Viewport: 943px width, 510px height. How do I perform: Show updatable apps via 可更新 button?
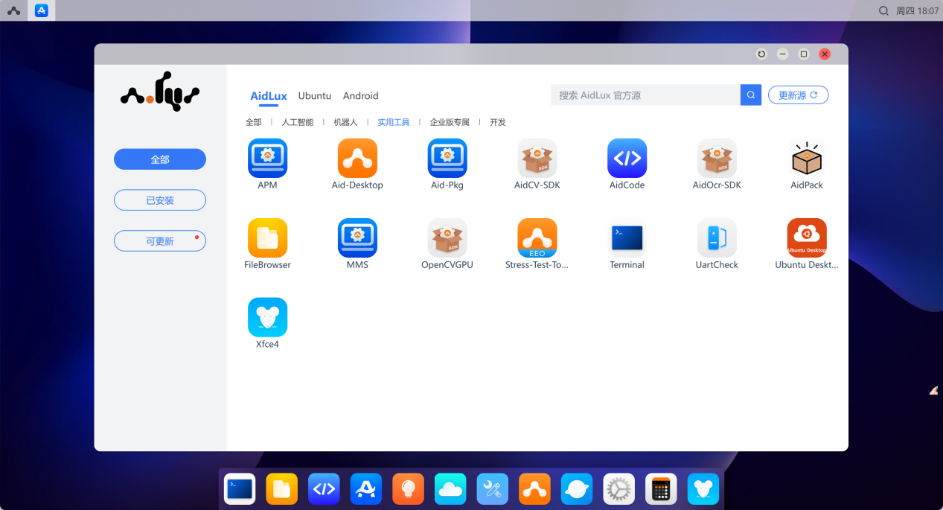click(160, 241)
